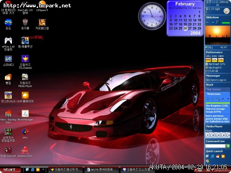231x173 pixels.
Task: Open the desktop icon beside 삼국지 IX
Action: click(25, 133)
